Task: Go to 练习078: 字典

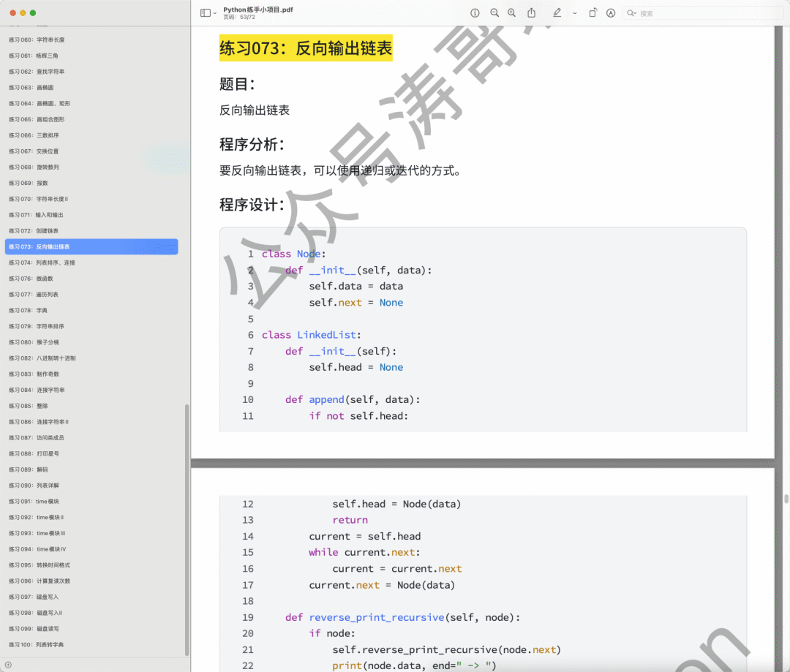Action: pyautogui.click(x=29, y=311)
